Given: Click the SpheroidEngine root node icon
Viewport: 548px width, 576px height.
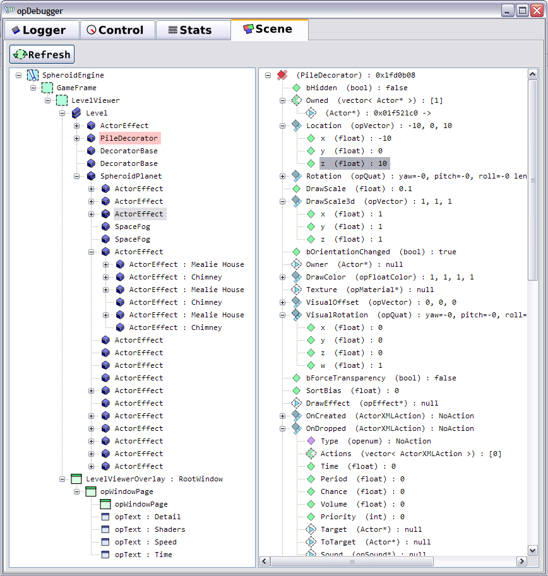Looking at the screenshot, I should coord(33,75).
